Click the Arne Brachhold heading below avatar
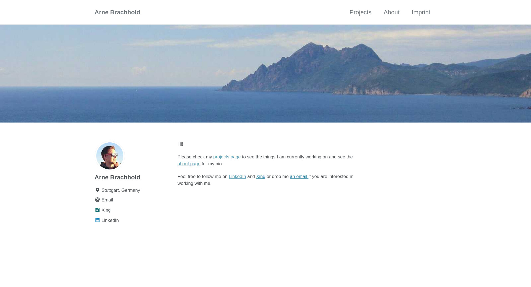 [x=117, y=177]
